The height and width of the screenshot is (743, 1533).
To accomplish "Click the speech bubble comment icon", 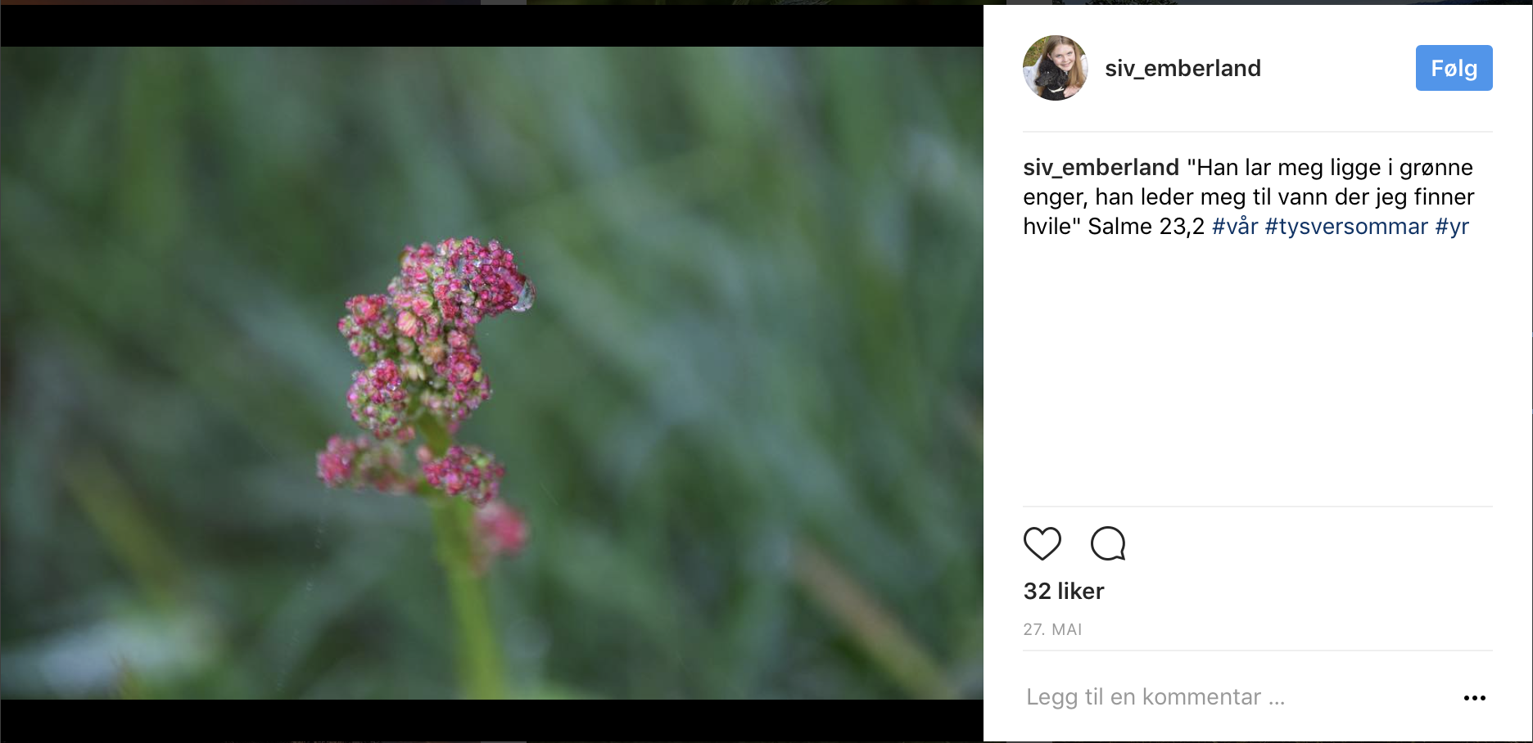I will (x=1108, y=543).
